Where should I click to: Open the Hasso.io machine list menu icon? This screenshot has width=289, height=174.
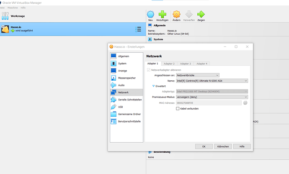[138, 29]
